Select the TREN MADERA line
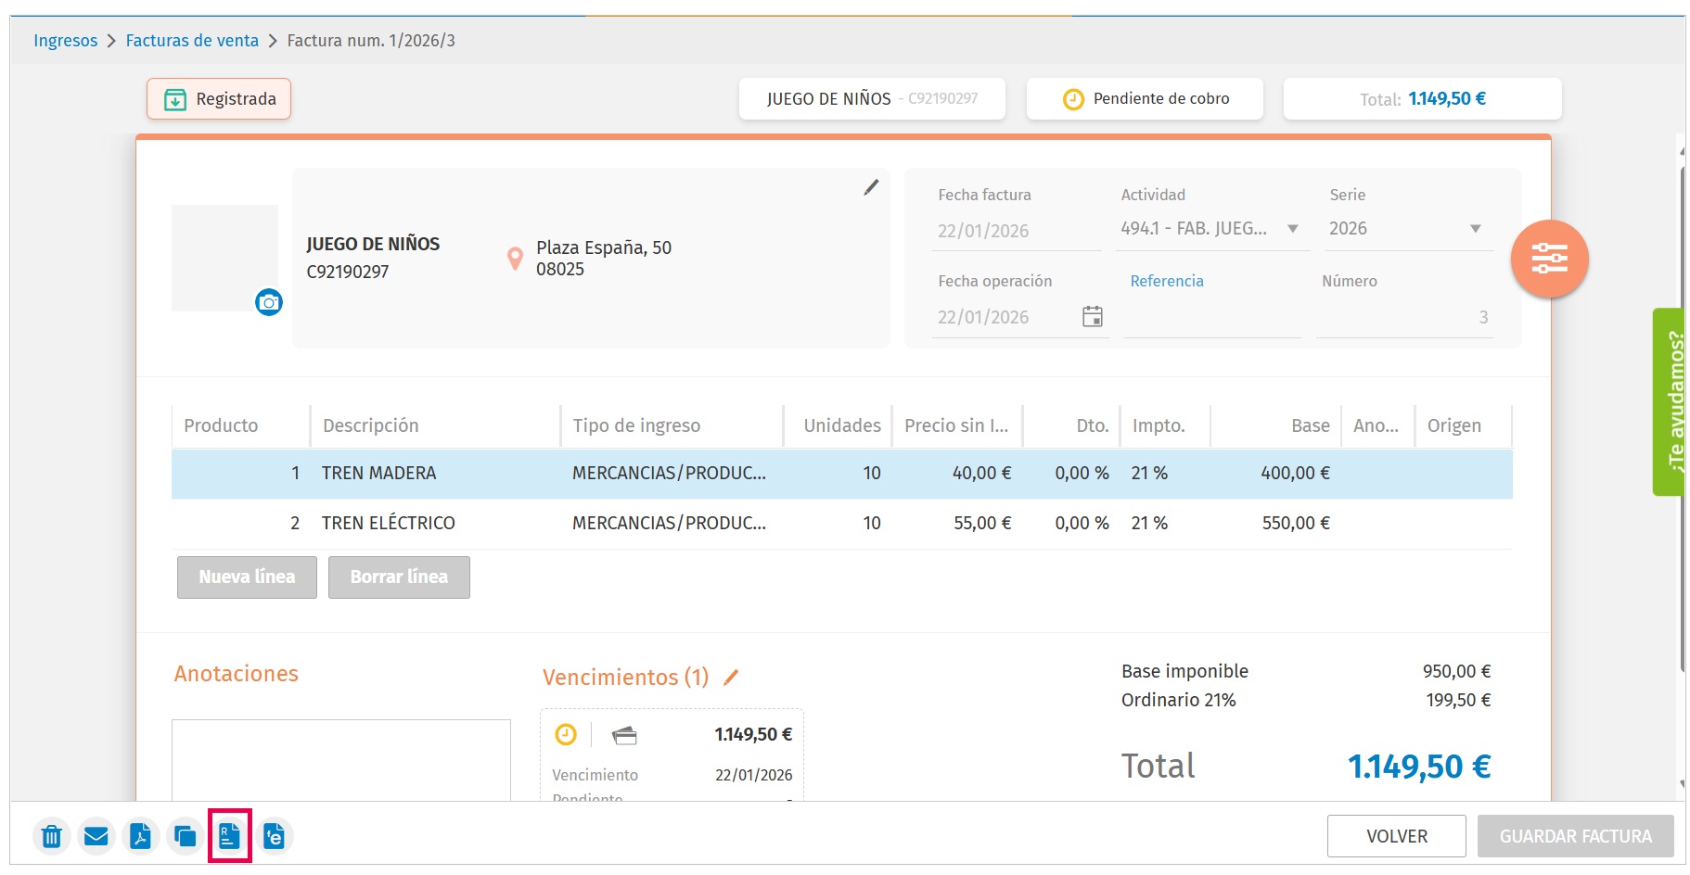 pos(842,474)
